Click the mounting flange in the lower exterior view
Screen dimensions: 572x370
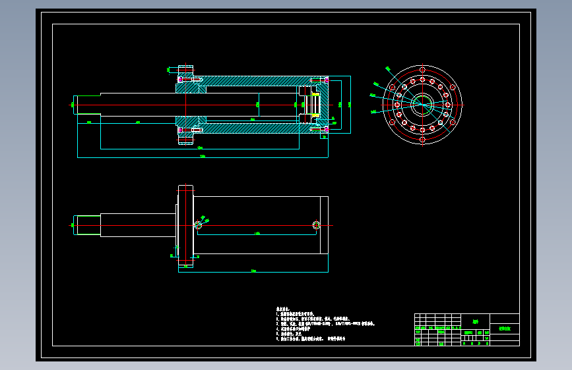pos(185,226)
